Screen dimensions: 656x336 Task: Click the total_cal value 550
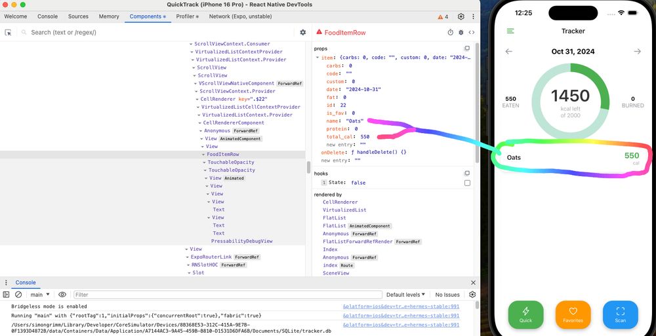[x=365, y=137]
